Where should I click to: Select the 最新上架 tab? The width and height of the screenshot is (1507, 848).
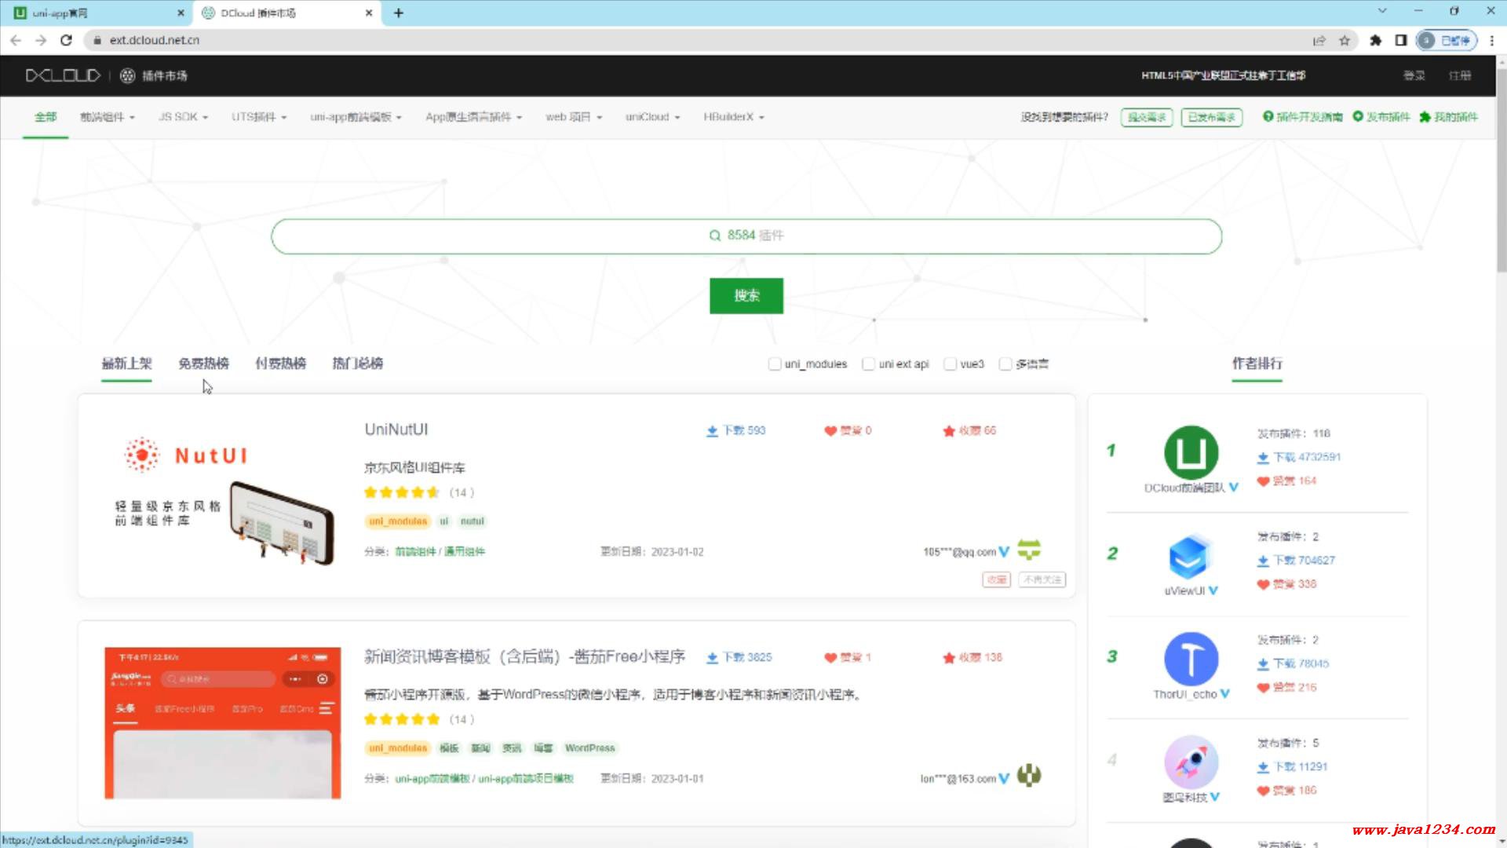[x=126, y=364]
